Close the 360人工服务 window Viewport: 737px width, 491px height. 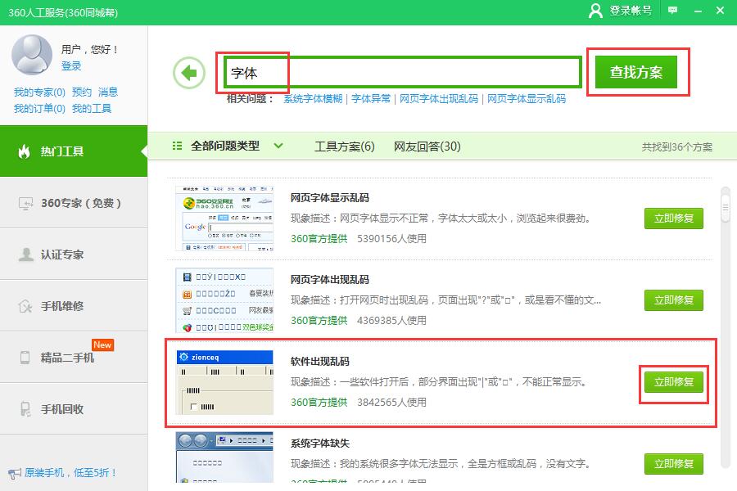point(720,11)
